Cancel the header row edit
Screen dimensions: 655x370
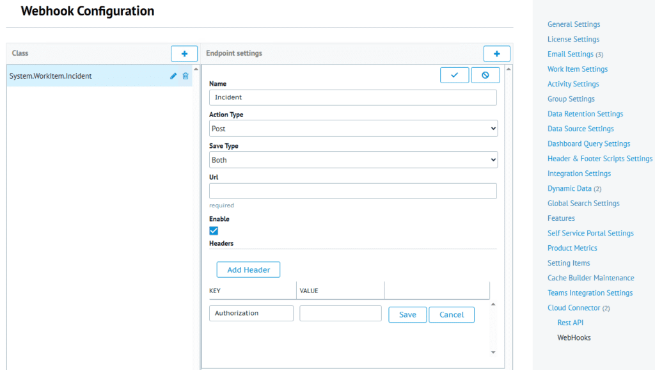[452, 315]
